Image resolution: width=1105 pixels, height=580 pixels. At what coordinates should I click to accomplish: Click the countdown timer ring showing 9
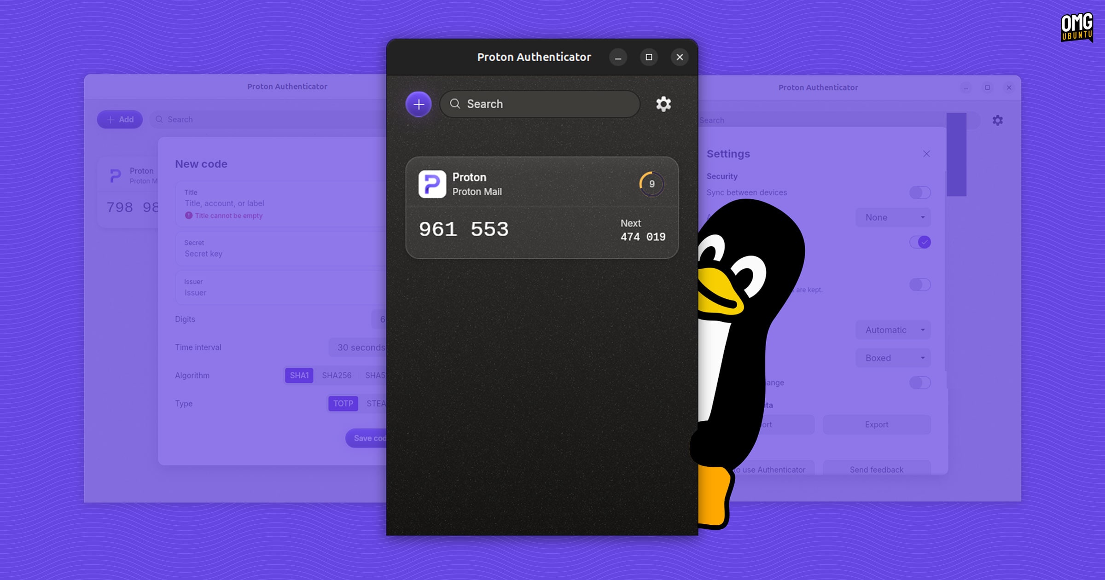coord(651,184)
